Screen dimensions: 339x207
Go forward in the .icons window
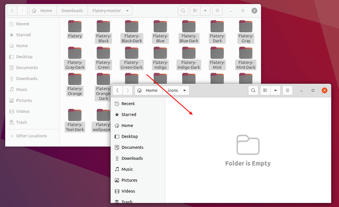click(128, 90)
